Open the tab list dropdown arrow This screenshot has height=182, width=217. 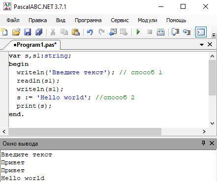[x=202, y=45]
